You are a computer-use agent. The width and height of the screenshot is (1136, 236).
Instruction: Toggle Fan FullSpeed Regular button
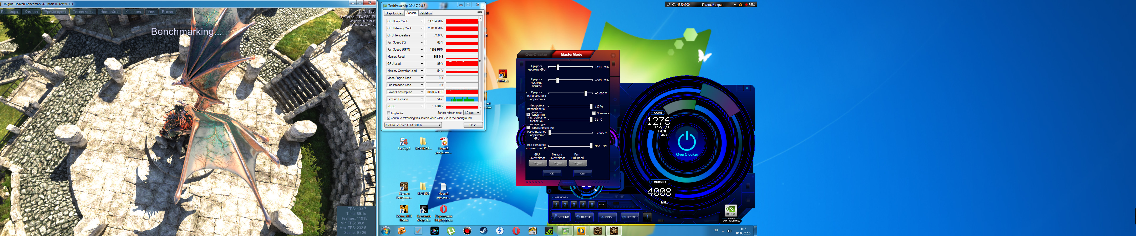pos(578,163)
